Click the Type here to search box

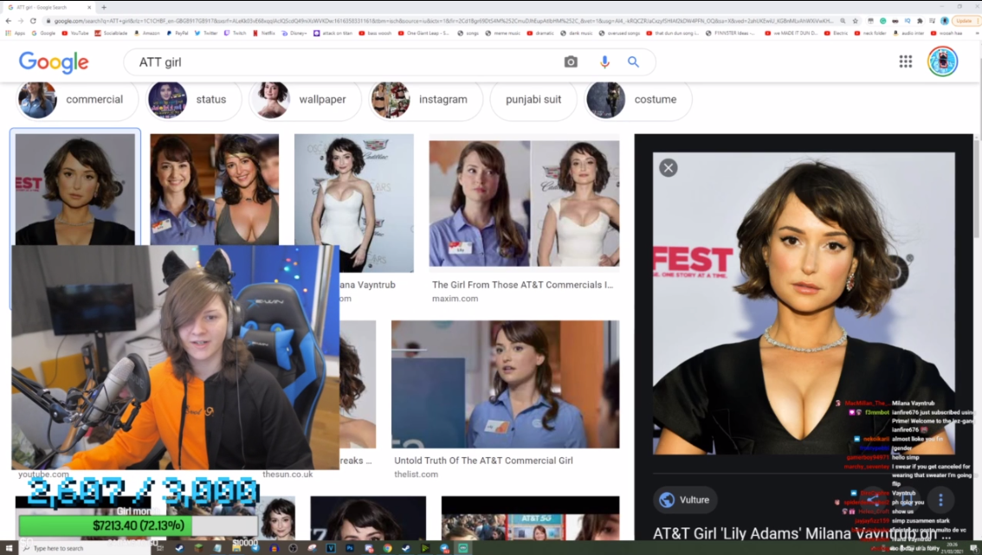[85, 548]
